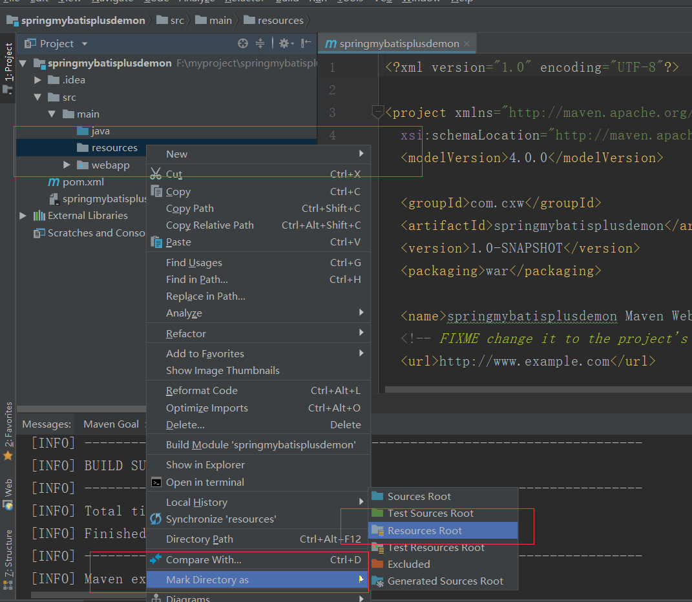Open the Project view dropdown

click(84, 44)
